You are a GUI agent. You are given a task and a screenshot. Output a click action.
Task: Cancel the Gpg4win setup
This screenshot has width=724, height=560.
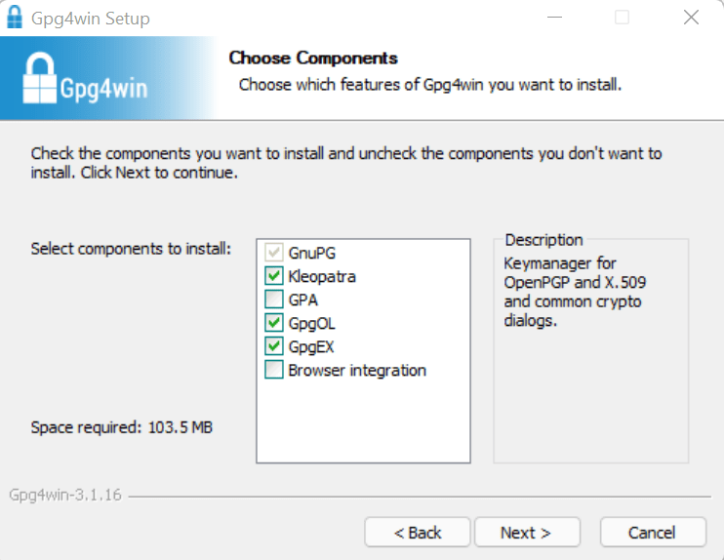click(653, 533)
